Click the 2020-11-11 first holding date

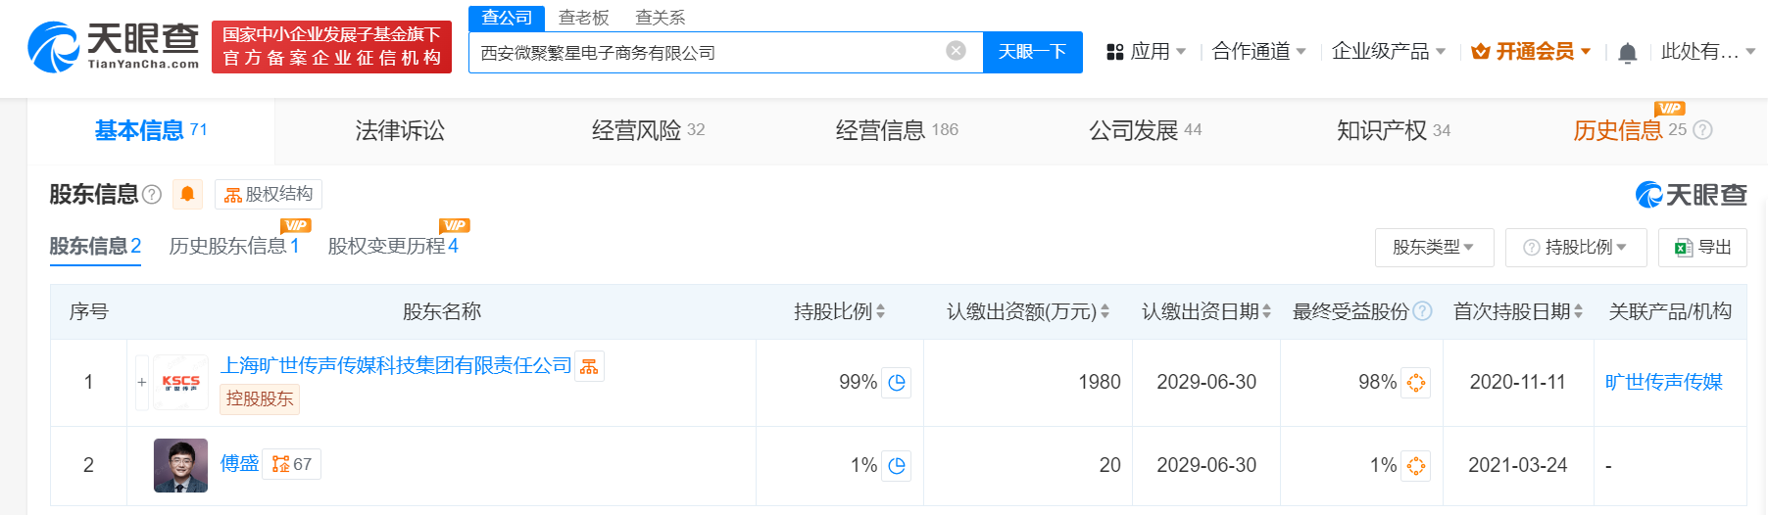click(x=1517, y=382)
